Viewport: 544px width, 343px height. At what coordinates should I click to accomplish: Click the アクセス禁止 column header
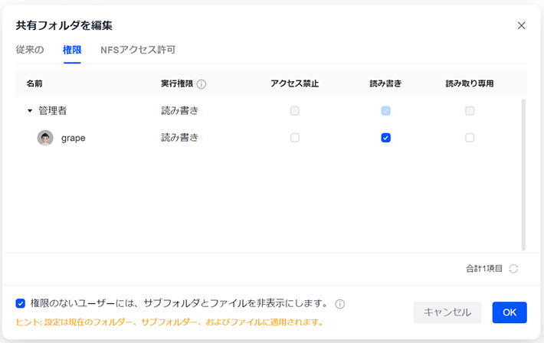tap(294, 83)
